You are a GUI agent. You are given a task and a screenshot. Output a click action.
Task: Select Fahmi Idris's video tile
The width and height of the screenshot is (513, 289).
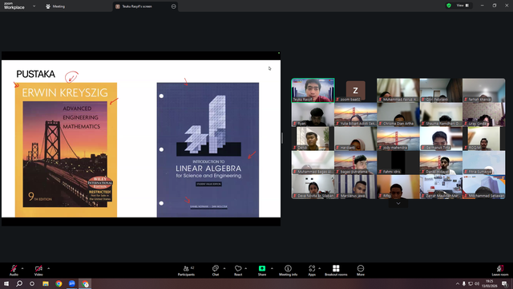398,162
